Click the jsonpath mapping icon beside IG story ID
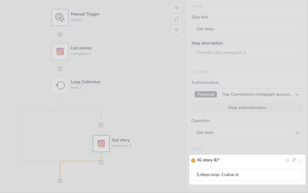This screenshot has height=193, width=308. point(294,160)
